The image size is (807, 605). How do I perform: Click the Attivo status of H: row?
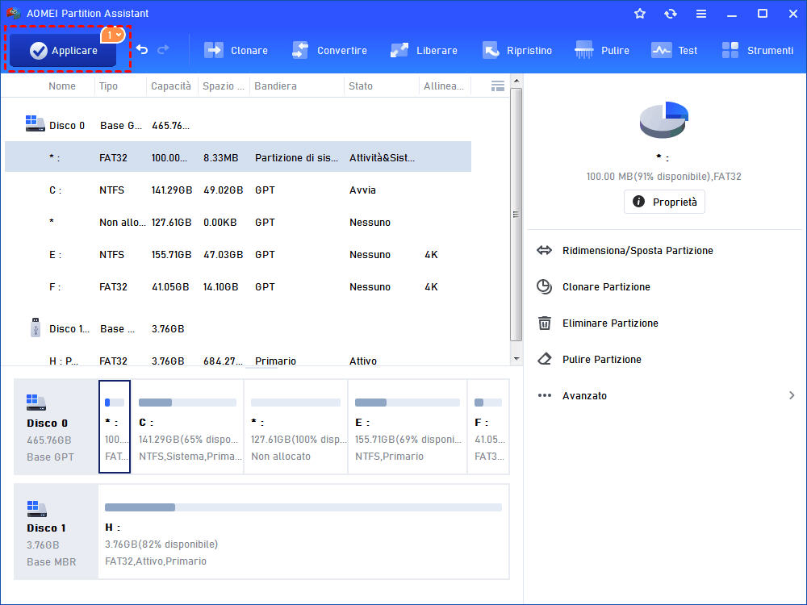363,361
